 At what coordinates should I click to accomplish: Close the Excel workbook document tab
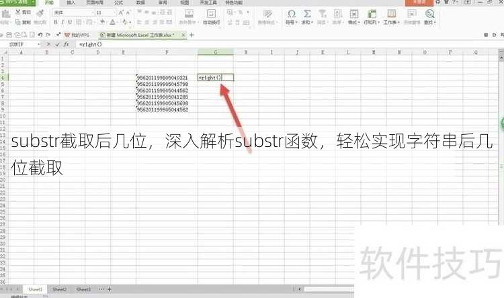click(183, 35)
